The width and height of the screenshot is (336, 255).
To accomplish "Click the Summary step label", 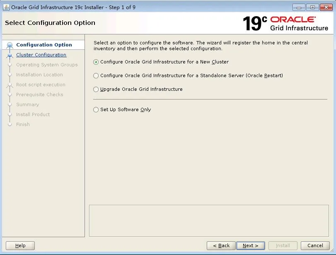I will click(x=28, y=104).
